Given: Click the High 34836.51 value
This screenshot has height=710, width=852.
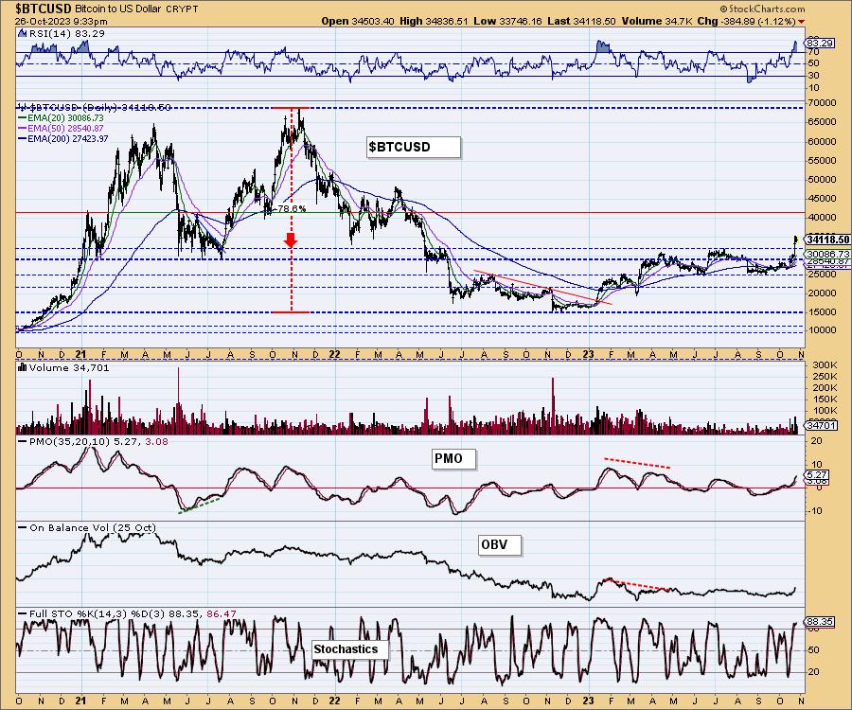Looking at the screenshot, I should coord(435,21).
